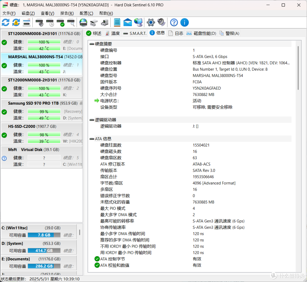
Task: Open the 磁盘(Z) menu
Action: [x=28, y=13]
